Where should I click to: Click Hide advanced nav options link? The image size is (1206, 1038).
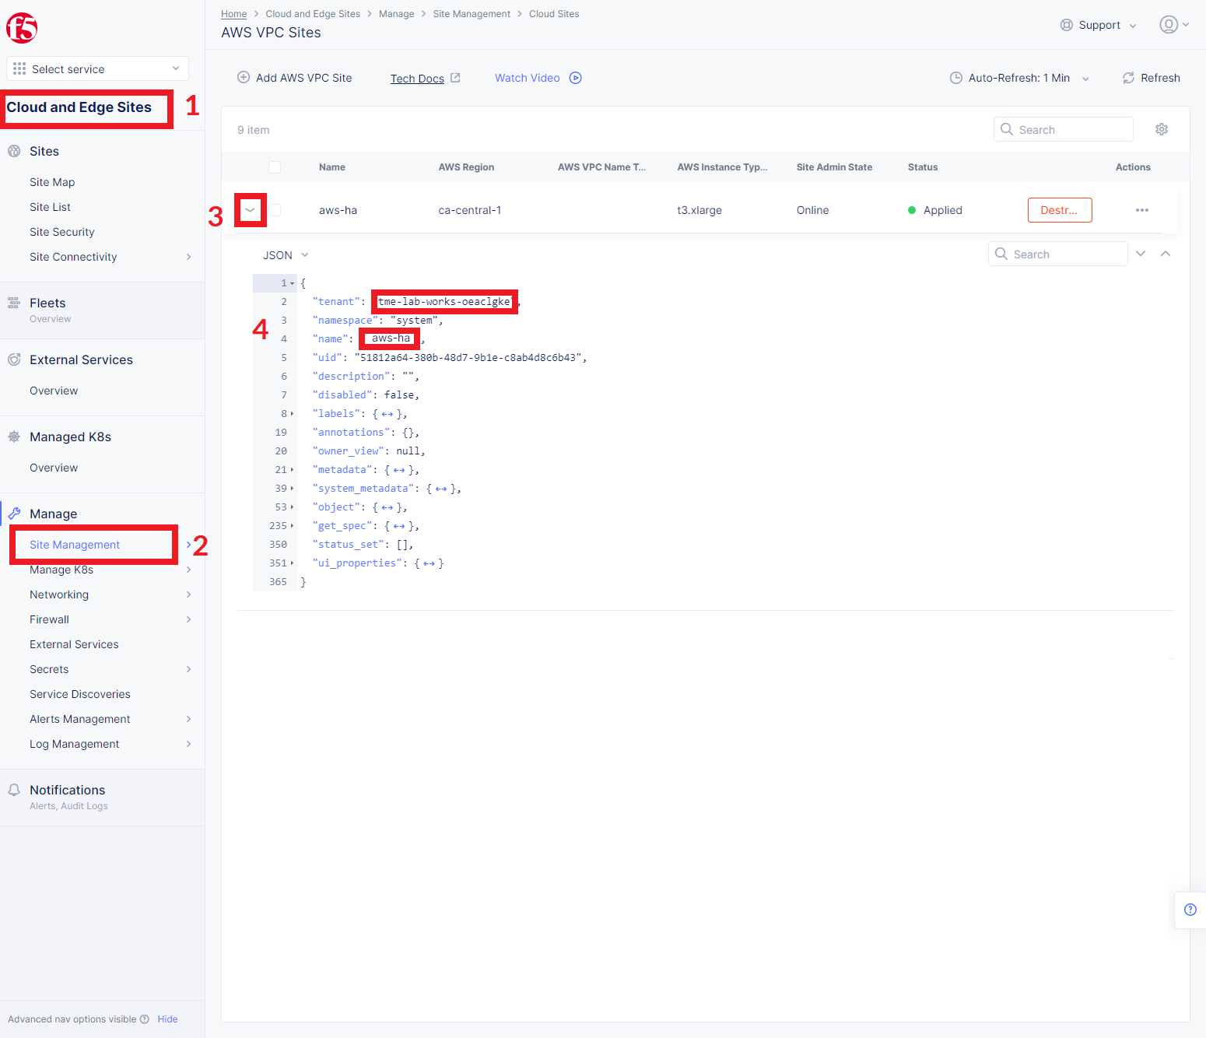pos(167,1019)
